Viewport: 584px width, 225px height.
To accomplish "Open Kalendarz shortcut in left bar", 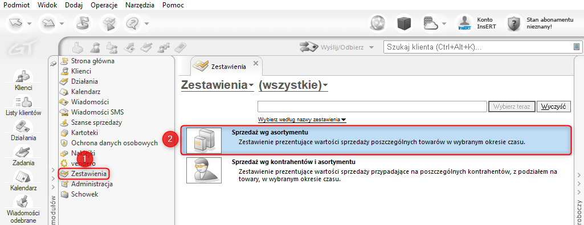I will tap(23, 181).
